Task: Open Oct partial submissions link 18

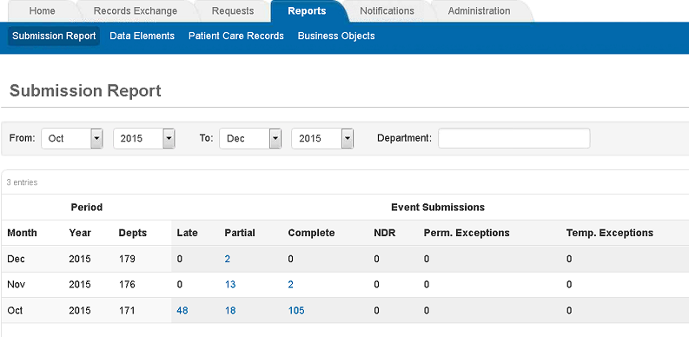Action: click(230, 311)
